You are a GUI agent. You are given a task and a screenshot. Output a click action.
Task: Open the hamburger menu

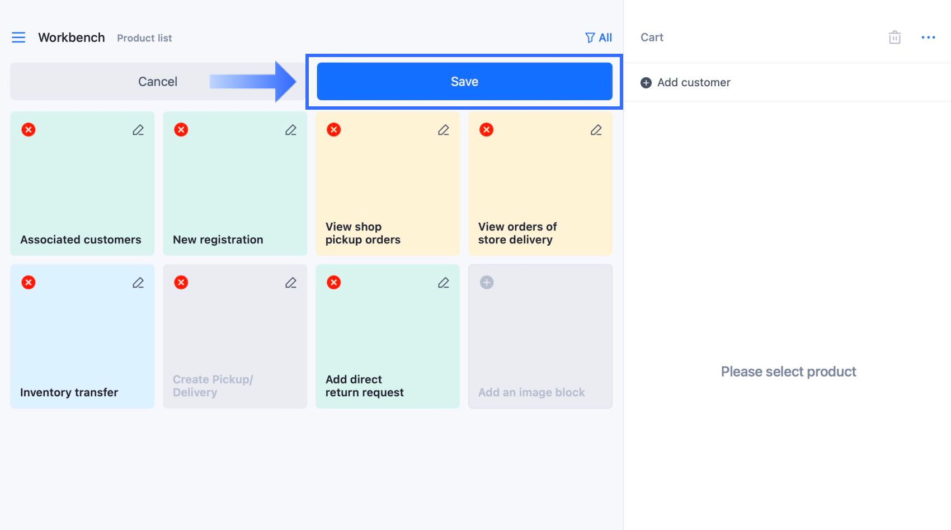(x=18, y=37)
